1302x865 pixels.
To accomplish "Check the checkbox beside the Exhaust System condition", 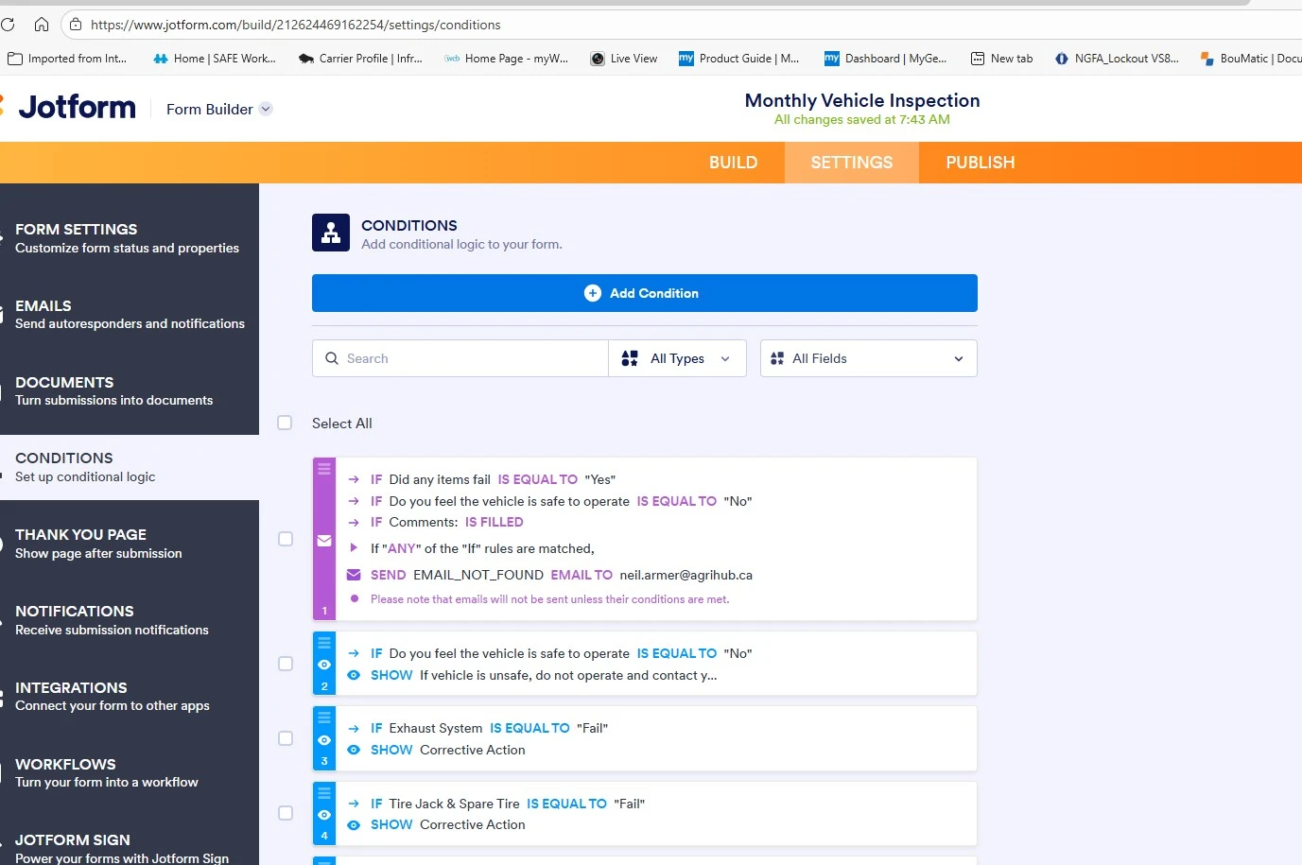I will (x=285, y=738).
